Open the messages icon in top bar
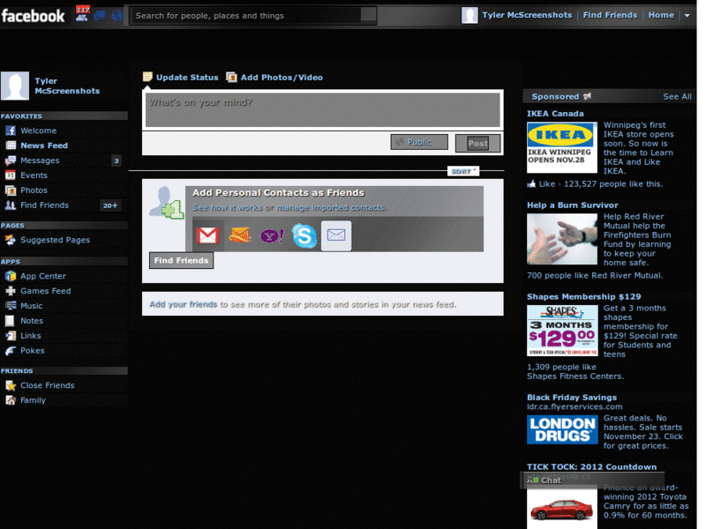706x529 pixels. (100, 16)
